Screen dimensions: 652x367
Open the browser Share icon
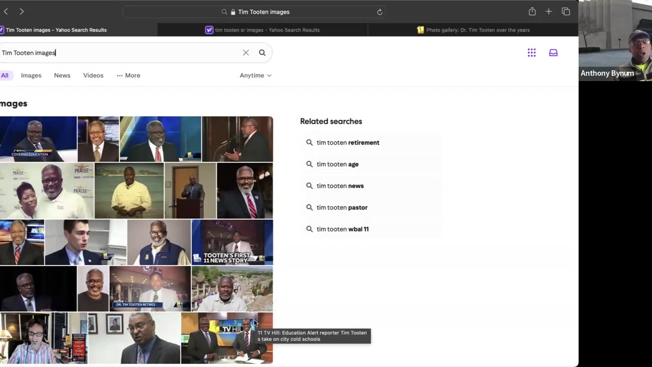tap(532, 11)
